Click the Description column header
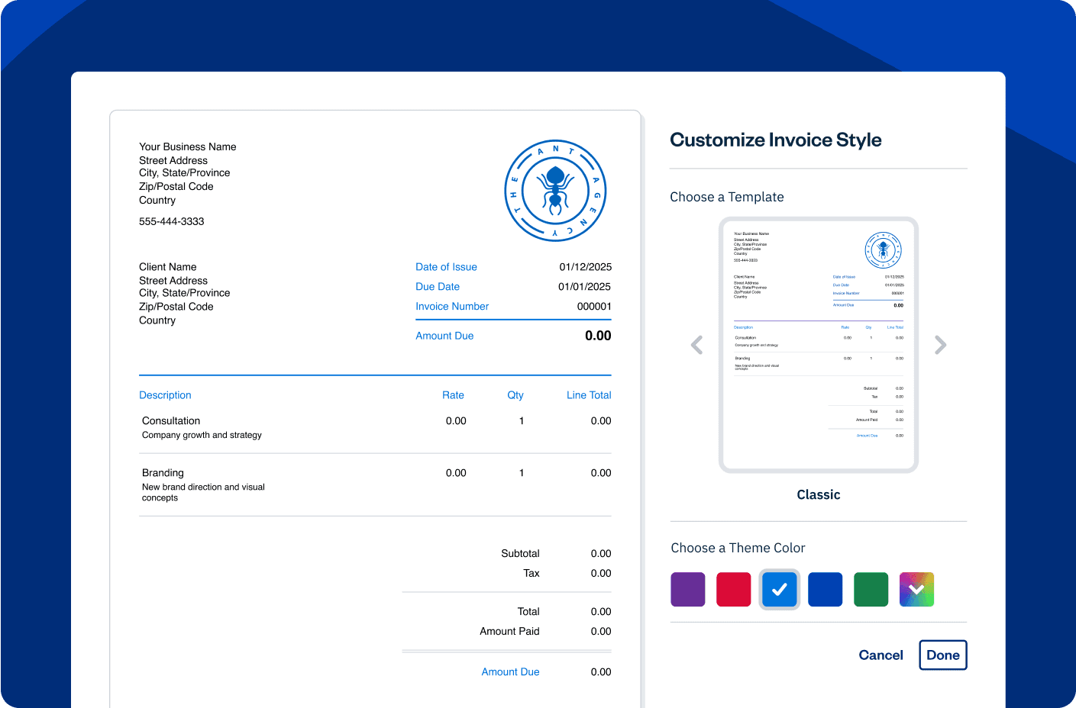 (165, 395)
